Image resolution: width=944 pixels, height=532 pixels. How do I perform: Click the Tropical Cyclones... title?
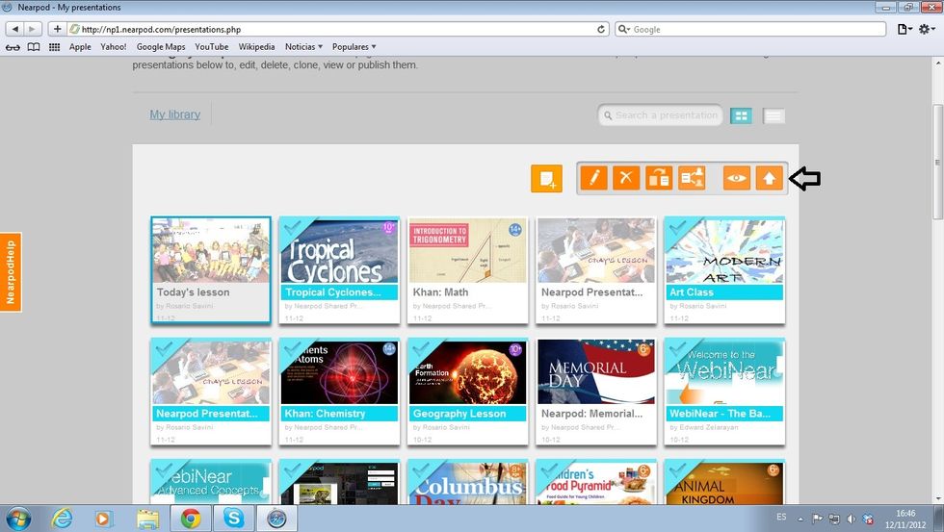(333, 292)
